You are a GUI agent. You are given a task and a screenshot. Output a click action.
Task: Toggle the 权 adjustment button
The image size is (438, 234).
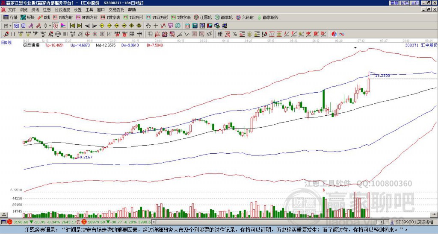pyautogui.click(x=56, y=26)
